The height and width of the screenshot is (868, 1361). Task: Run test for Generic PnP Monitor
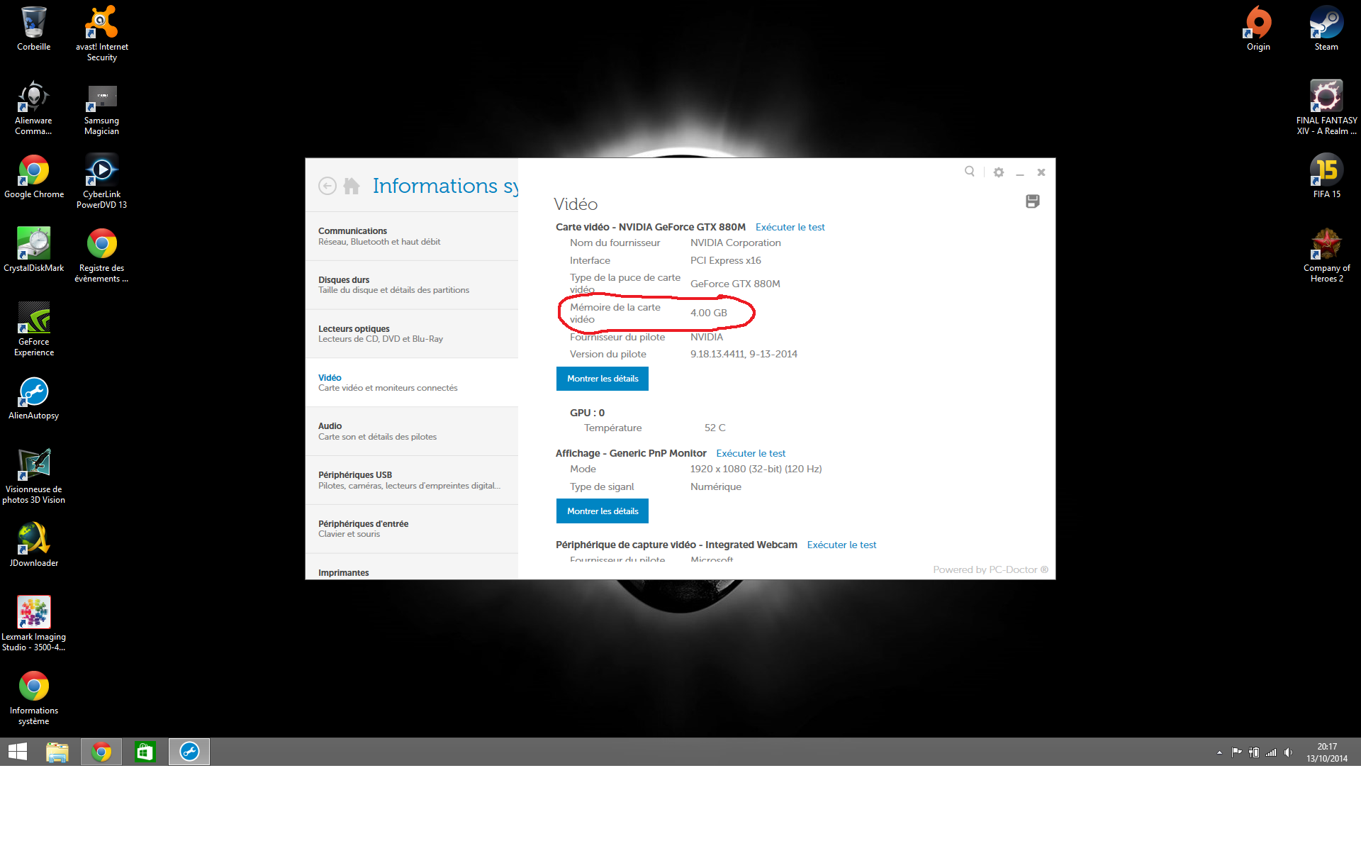pos(751,453)
